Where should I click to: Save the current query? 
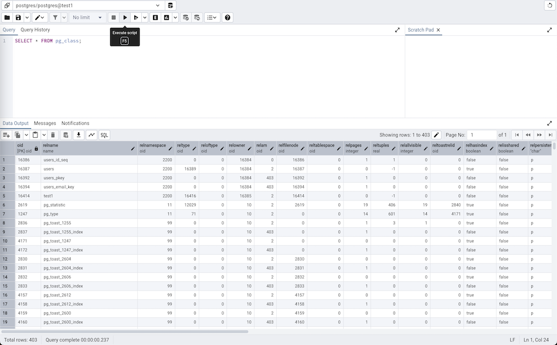[18, 17]
